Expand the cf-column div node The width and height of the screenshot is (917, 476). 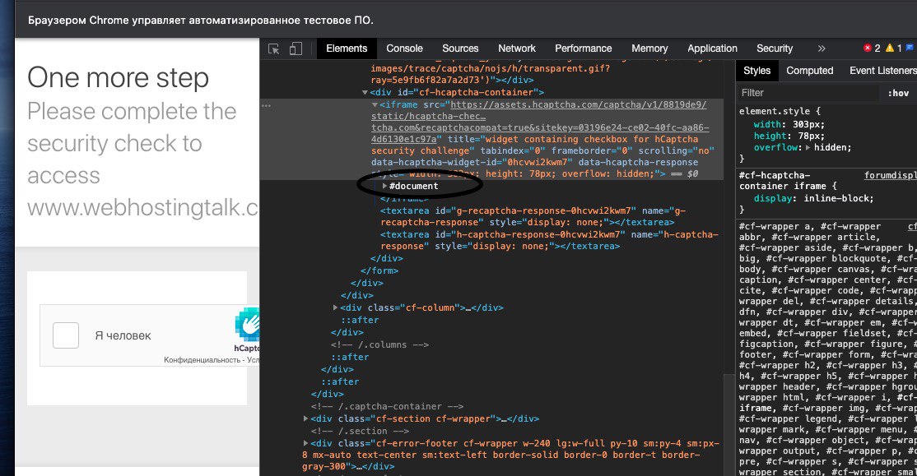(x=335, y=307)
